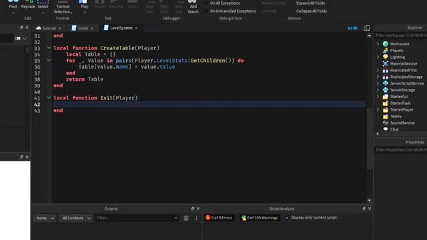Screen dimensions: 427x240
Task: Click the Format Selection button
Action: [63, 7]
